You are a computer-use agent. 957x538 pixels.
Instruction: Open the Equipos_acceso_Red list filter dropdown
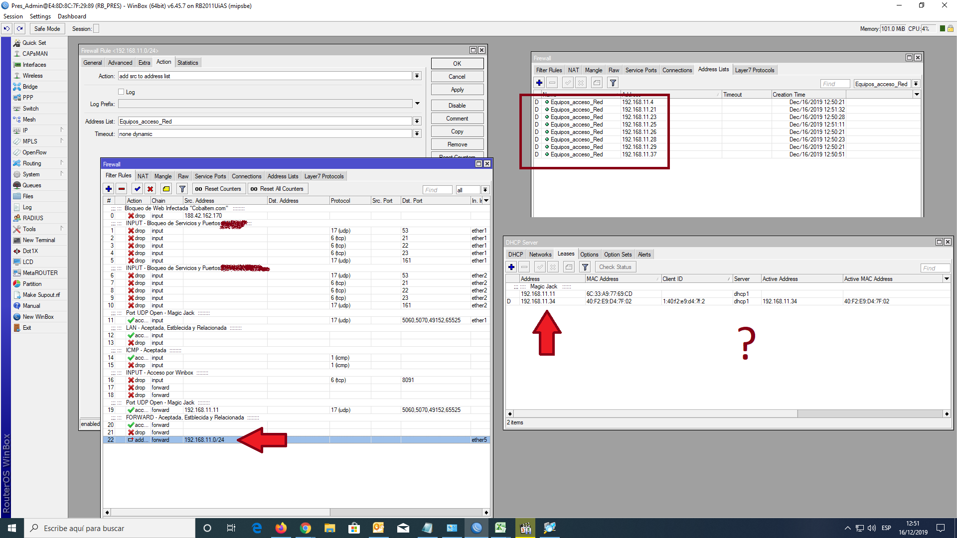[x=916, y=84]
